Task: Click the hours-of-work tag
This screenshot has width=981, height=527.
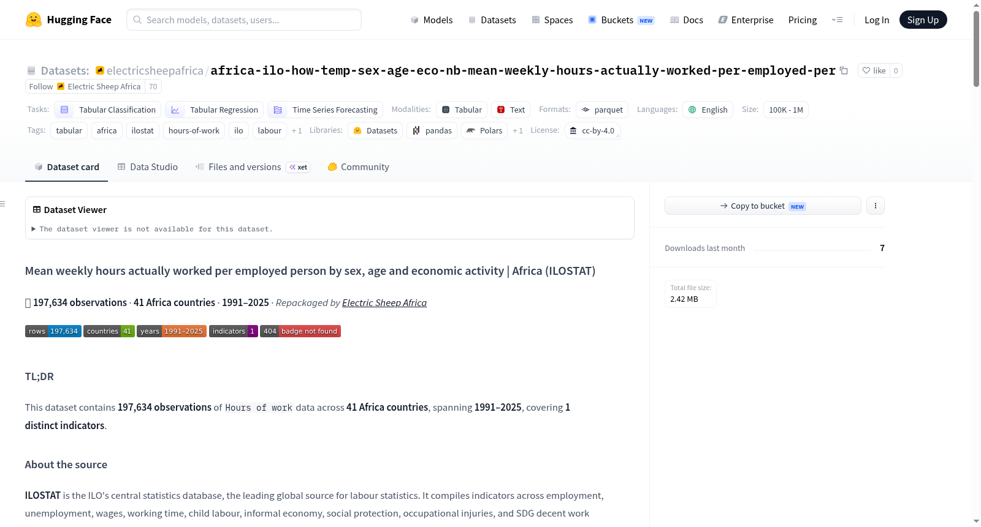Action: coord(194,130)
